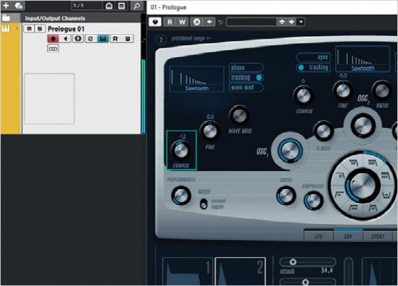Toggle the normal/legato portamento mode switch

click(203, 203)
